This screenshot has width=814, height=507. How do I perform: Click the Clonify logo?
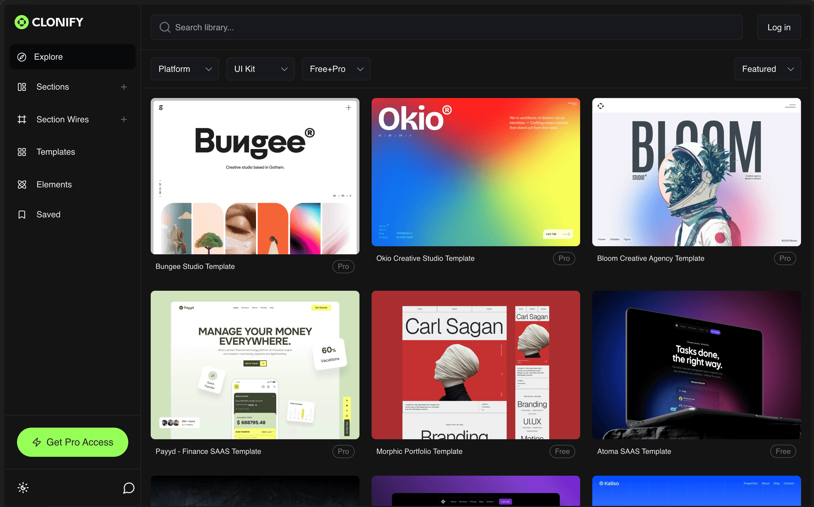[x=48, y=22]
